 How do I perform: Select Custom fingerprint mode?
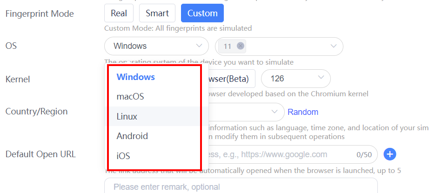(x=202, y=13)
